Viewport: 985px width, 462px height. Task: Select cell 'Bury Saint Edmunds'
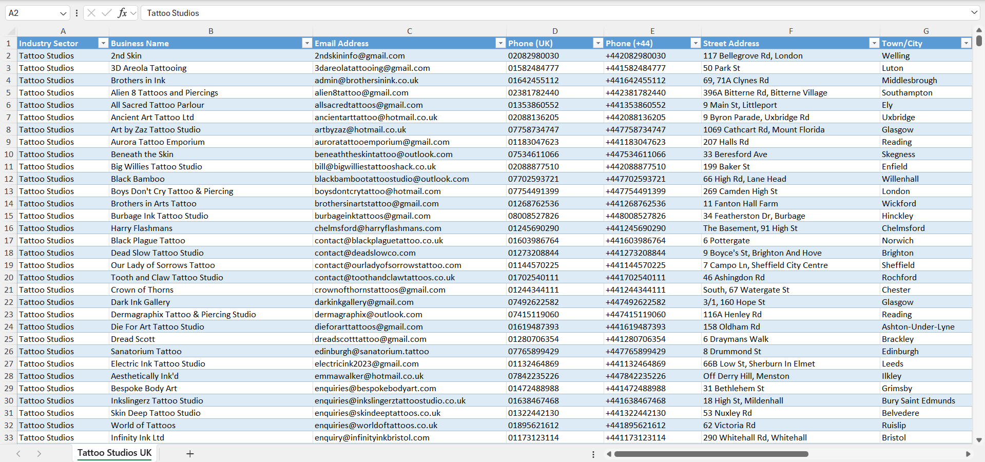[926, 400]
